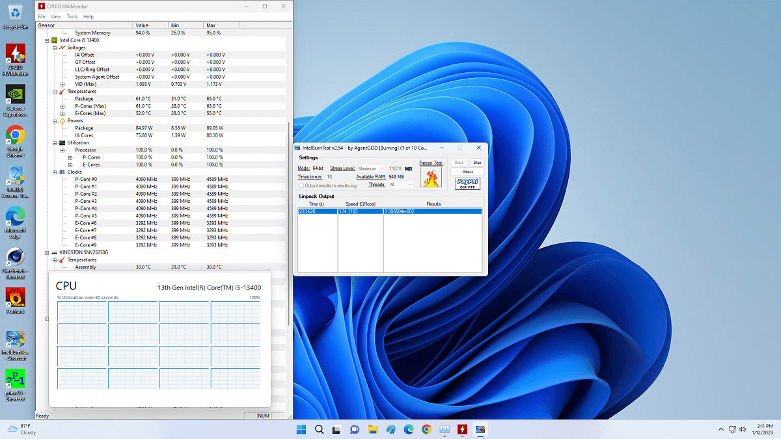Launch Microsoft Edge from the taskbar
The image size is (781, 439).
[409, 429]
